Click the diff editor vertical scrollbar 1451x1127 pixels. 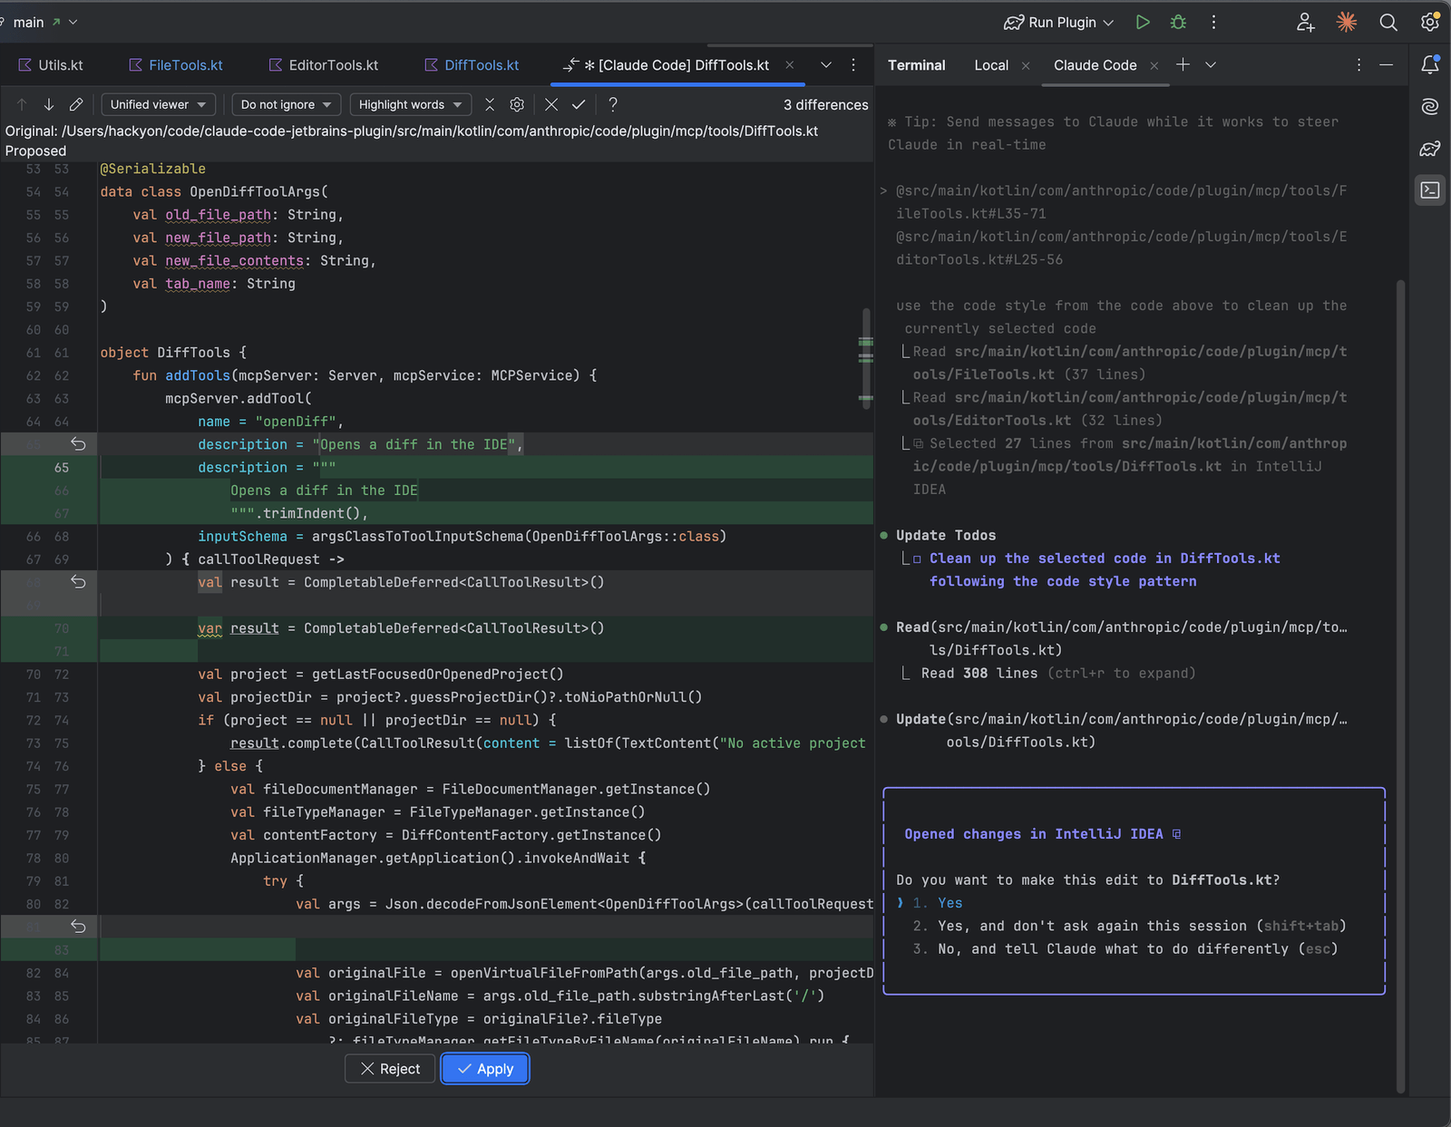(x=866, y=358)
